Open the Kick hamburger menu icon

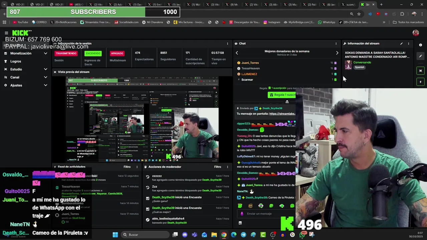(x=6, y=33)
